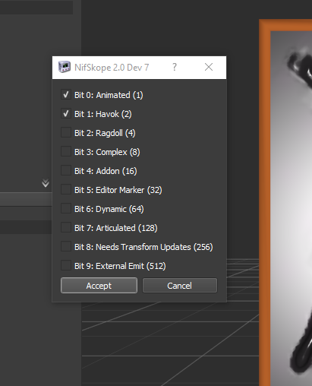312x386 pixels.
Task: Enable Bit 6: Dynamic checkbox
Action: pyautogui.click(x=66, y=209)
